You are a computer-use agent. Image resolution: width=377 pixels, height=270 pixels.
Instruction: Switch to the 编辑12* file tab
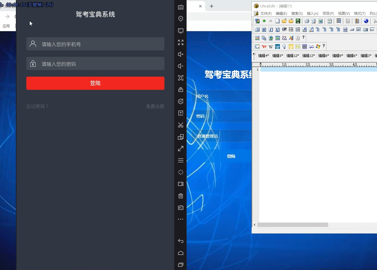point(293,55)
